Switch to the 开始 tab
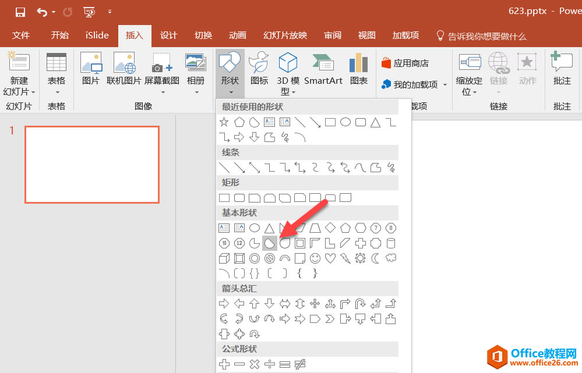 (60, 35)
